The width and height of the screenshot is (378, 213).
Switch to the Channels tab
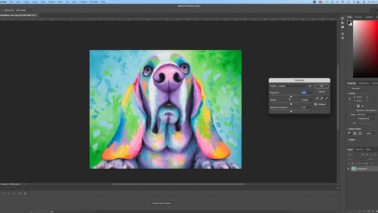pyautogui.click(x=359, y=150)
